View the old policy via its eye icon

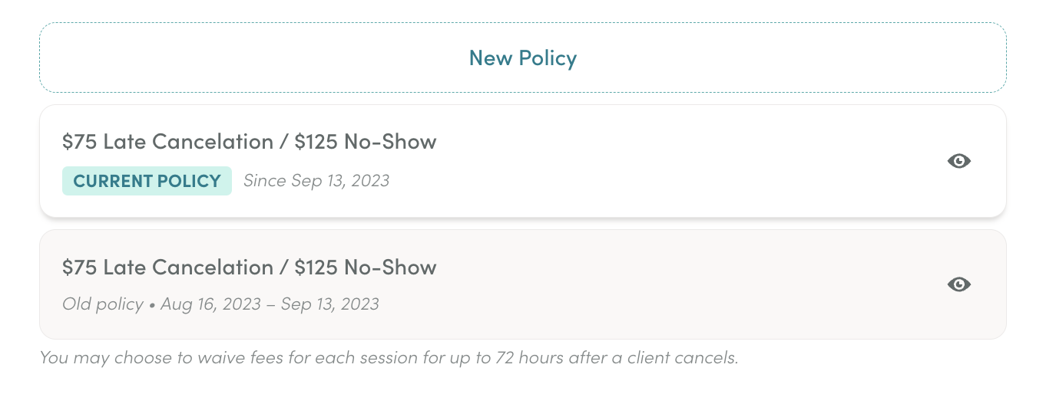tap(959, 284)
